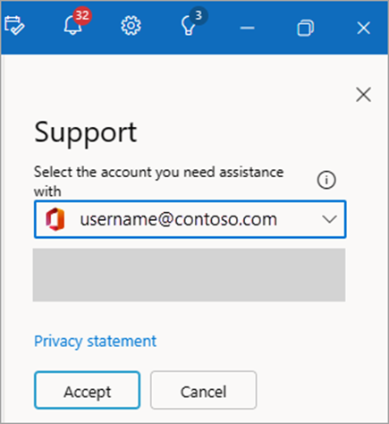Minimize the window from the title bar
Viewport: 389px width, 424px height.
click(247, 28)
